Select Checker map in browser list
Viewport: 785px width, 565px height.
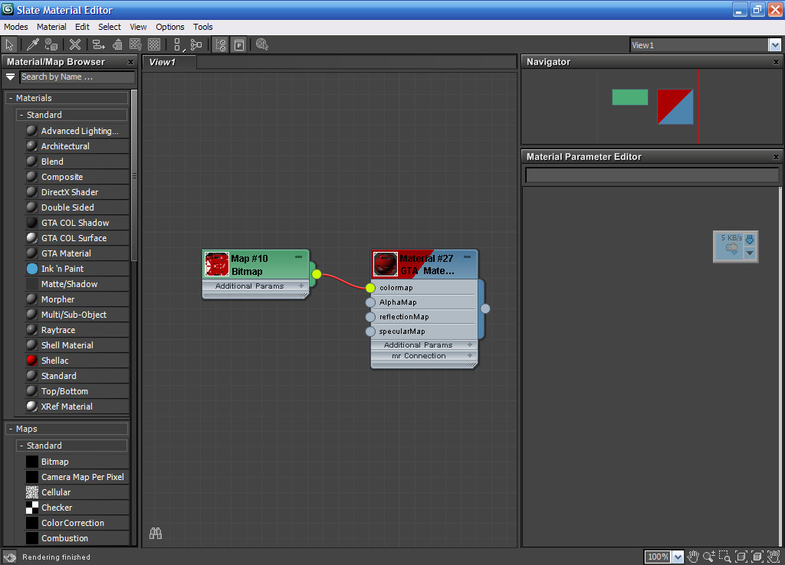[56, 508]
